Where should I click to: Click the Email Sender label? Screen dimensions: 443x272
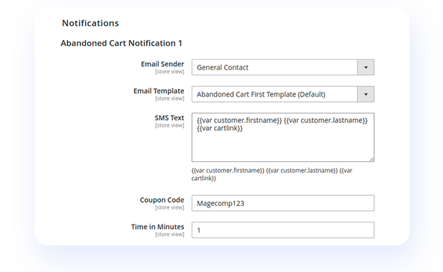pos(162,64)
